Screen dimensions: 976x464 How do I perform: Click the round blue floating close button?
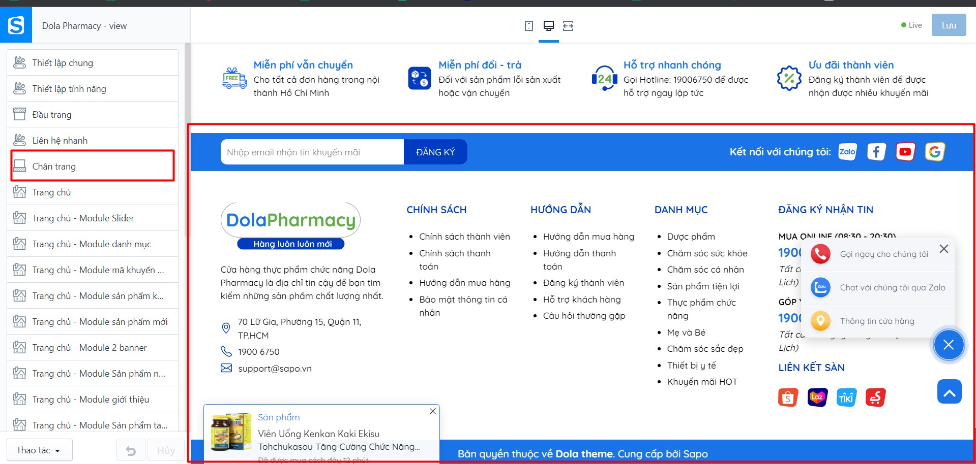(x=949, y=345)
